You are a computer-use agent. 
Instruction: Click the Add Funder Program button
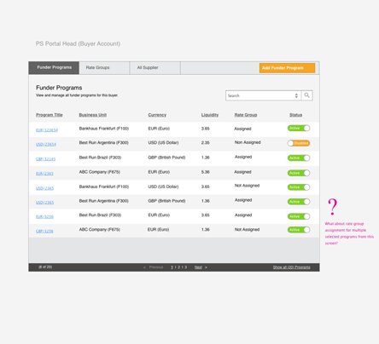click(287, 68)
